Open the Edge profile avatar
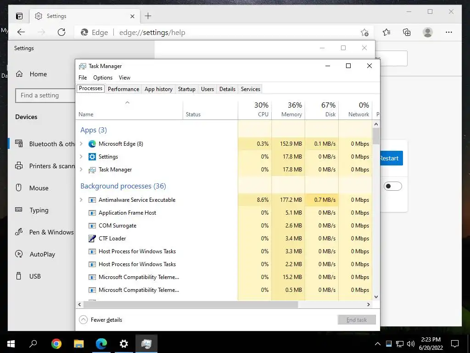 point(428,32)
